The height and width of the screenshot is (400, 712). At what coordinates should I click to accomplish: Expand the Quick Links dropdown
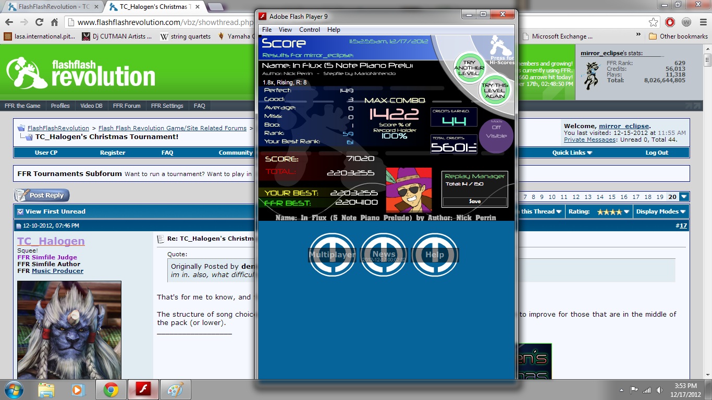point(572,153)
